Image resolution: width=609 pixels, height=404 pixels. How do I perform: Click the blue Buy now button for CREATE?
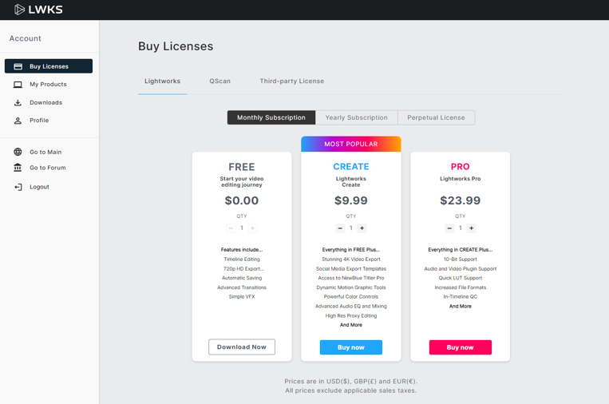(351, 347)
